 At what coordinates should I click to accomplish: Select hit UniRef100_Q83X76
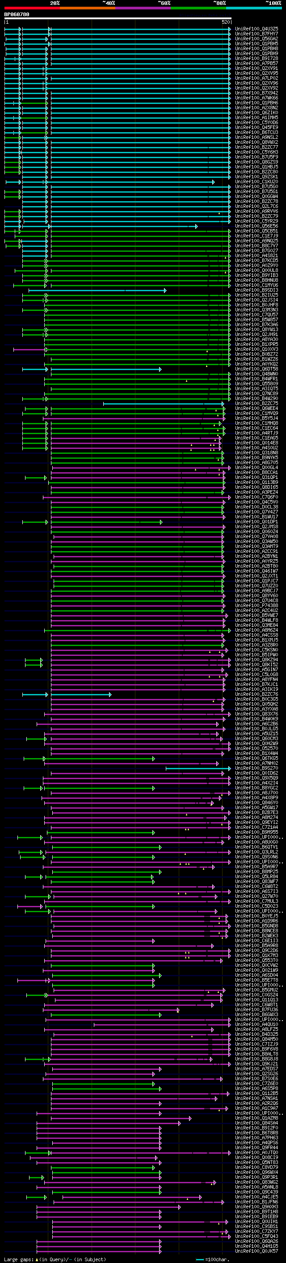(257, 714)
